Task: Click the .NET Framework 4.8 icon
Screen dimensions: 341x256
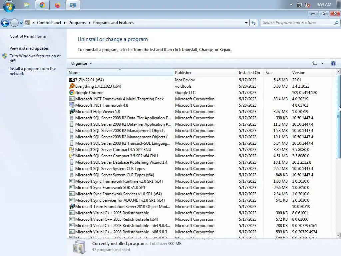Action: [72, 105]
